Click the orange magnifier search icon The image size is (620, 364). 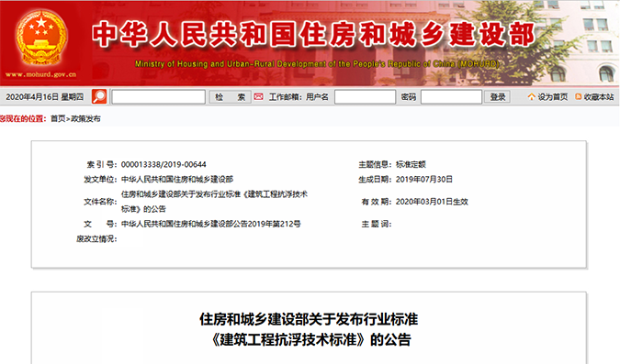99,96
